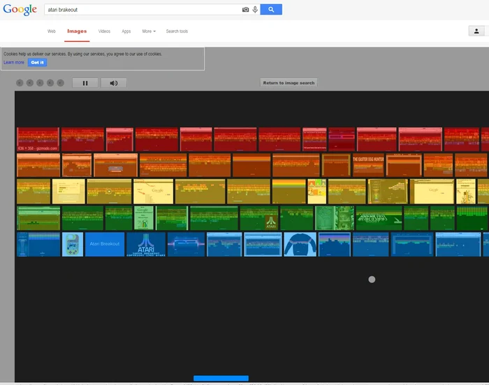Focus the search box containing atari brakeout
The width and height of the screenshot is (489, 385).
tap(143, 10)
